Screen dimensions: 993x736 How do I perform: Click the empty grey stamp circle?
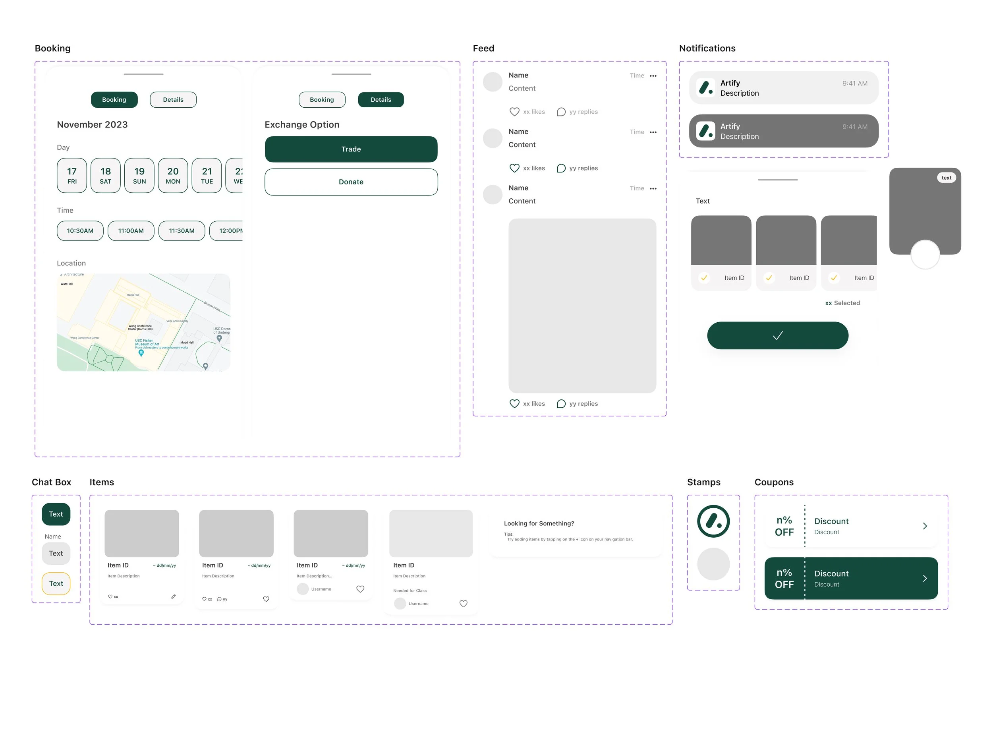[x=713, y=564]
